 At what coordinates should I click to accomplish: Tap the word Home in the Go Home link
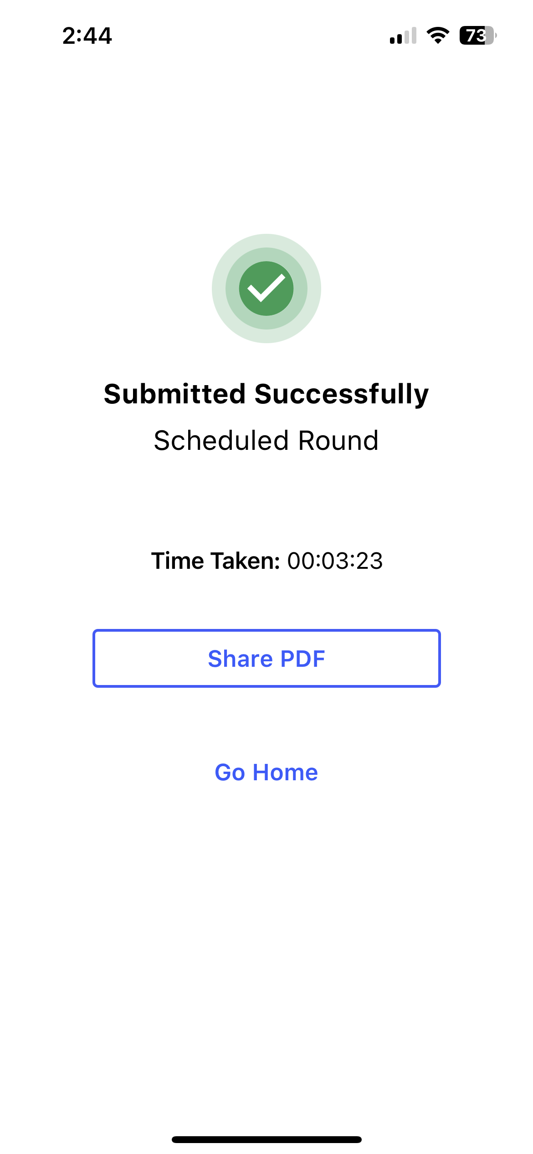[285, 773]
